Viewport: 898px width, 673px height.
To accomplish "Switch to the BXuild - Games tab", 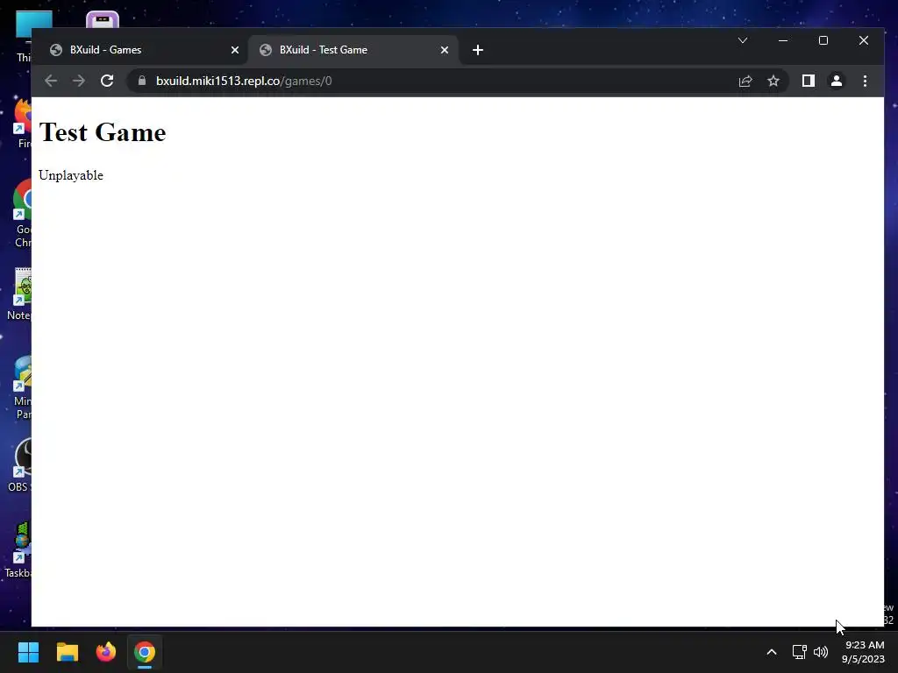I will tap(143, 50).
